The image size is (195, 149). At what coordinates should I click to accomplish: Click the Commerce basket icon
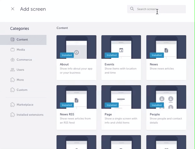click(13, 60)
